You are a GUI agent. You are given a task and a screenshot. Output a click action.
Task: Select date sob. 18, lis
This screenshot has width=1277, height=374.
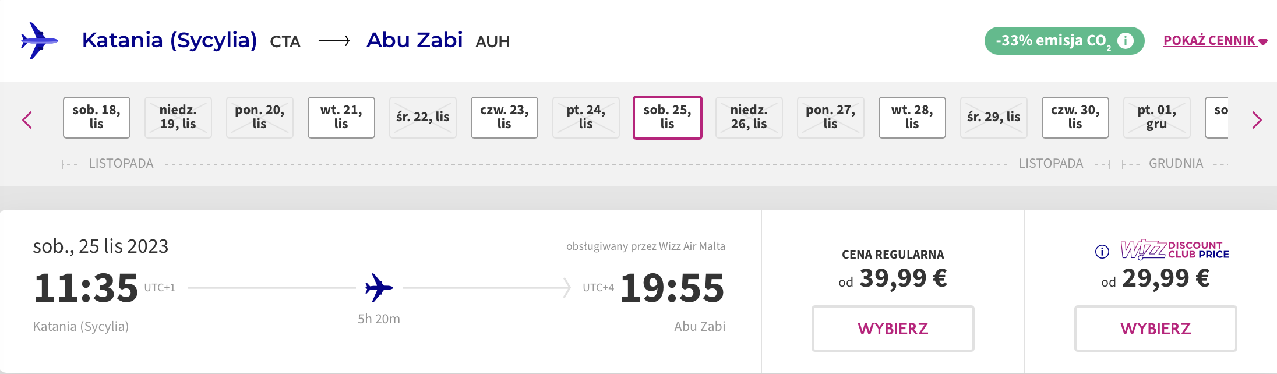(x=97, y=118)
